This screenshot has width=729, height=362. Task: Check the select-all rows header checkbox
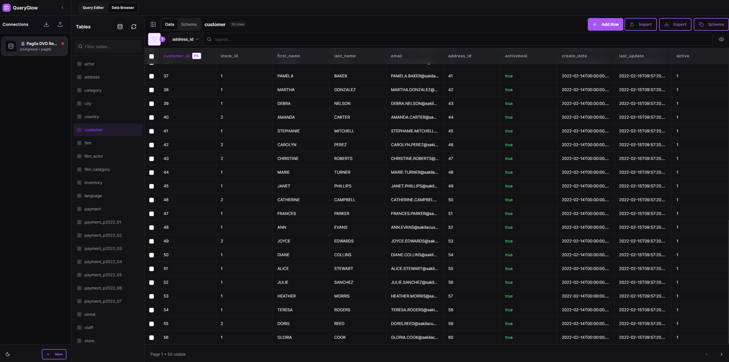tap(152, 56)
